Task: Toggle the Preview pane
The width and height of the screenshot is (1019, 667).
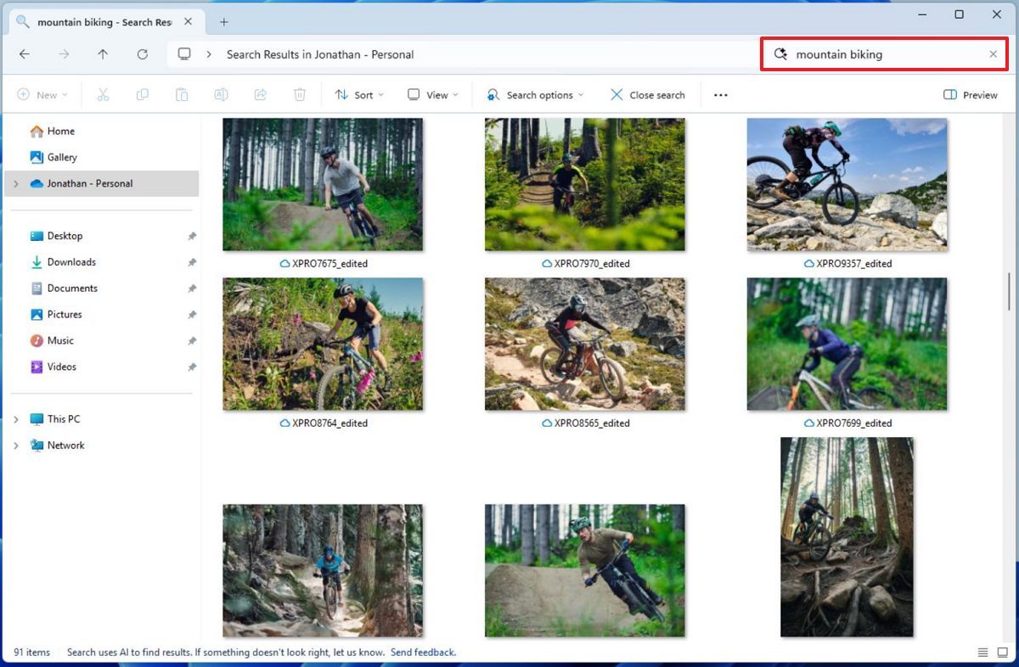Action: point(970,94)
